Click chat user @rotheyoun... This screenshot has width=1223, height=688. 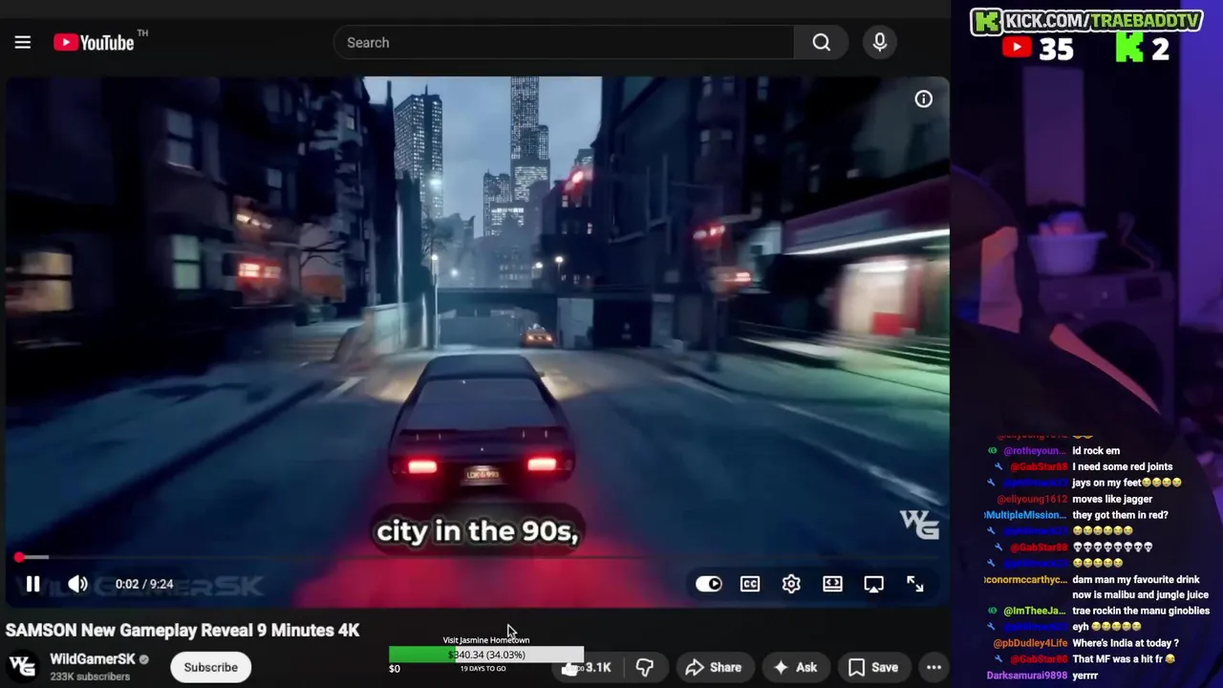tap(1034, 451)
